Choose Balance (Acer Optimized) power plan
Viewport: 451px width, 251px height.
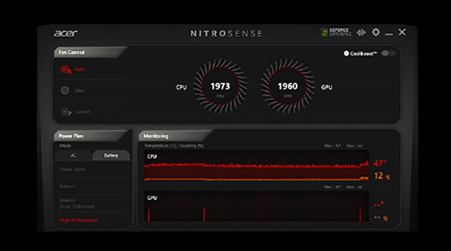point(75,203)
